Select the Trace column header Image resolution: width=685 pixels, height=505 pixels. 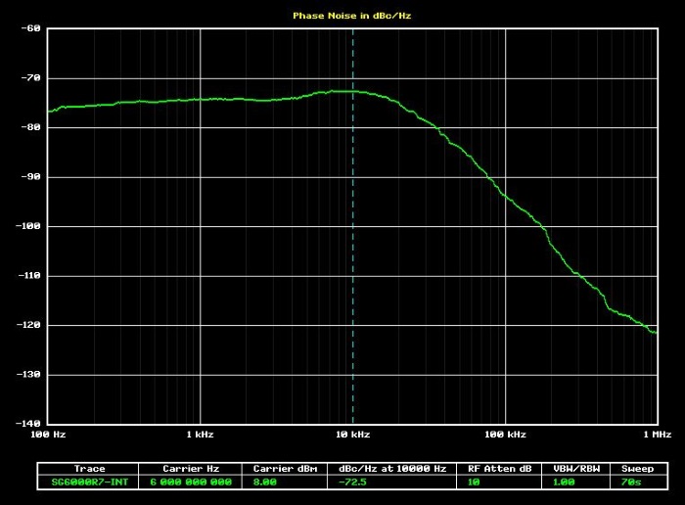pos(89,469)
